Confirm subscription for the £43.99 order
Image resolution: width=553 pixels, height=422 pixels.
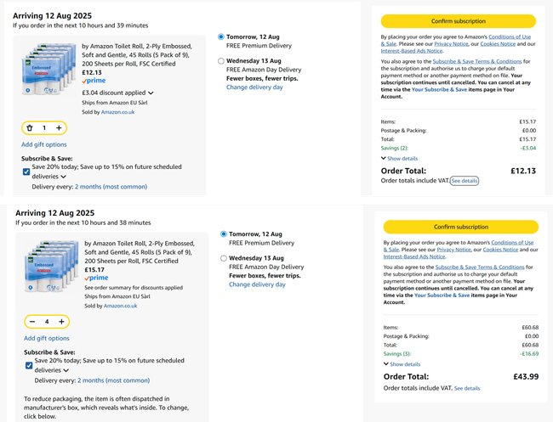click(x=460, y=227)
